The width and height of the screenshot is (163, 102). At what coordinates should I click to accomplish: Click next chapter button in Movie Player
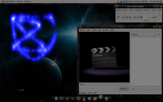coord(93,89)
